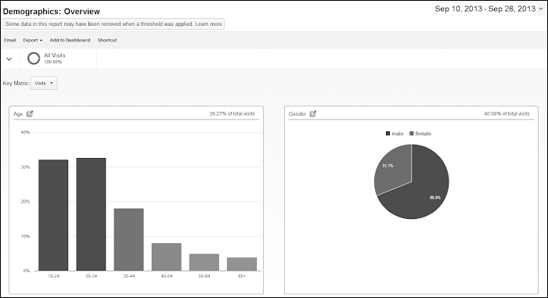
Task: Click the 35-44 age bar
Action: [129, 239]
